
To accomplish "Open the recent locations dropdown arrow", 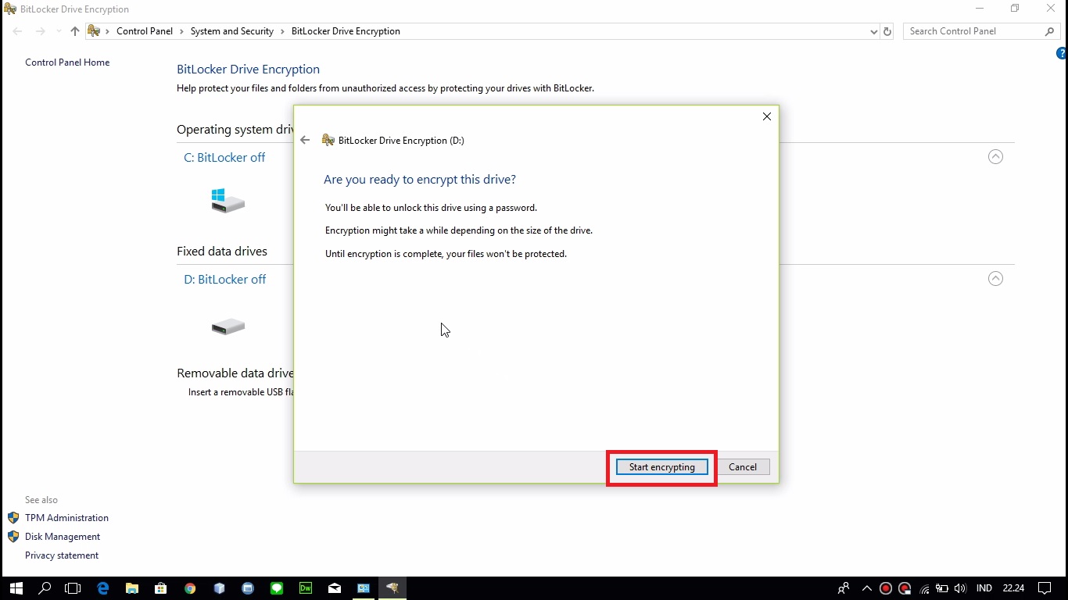I will pyautogui.click(x=59, y=31).
